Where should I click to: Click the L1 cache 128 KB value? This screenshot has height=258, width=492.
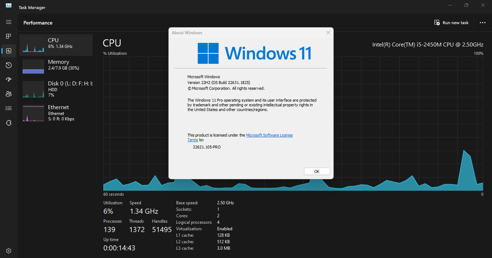point(223,235)
